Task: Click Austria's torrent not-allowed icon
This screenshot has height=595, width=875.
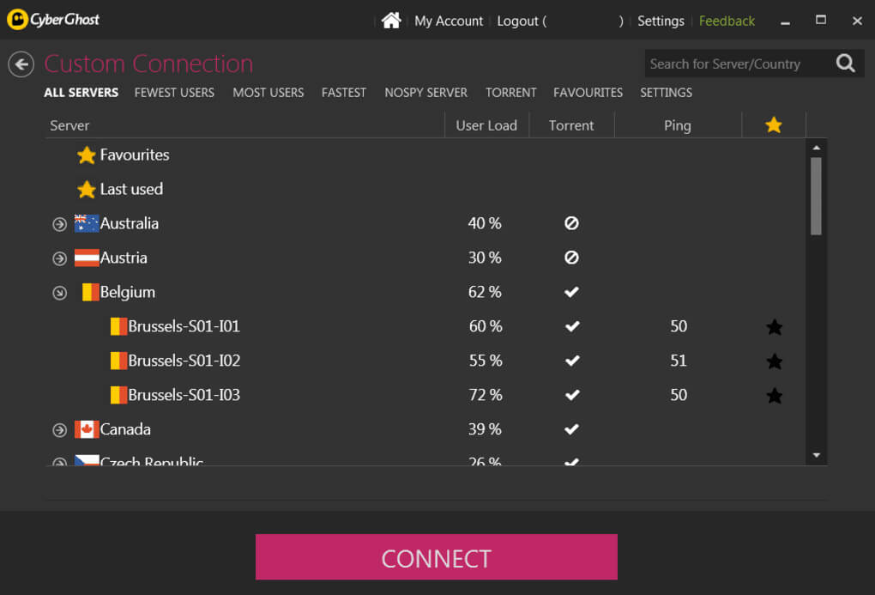Action: (571, 258)
